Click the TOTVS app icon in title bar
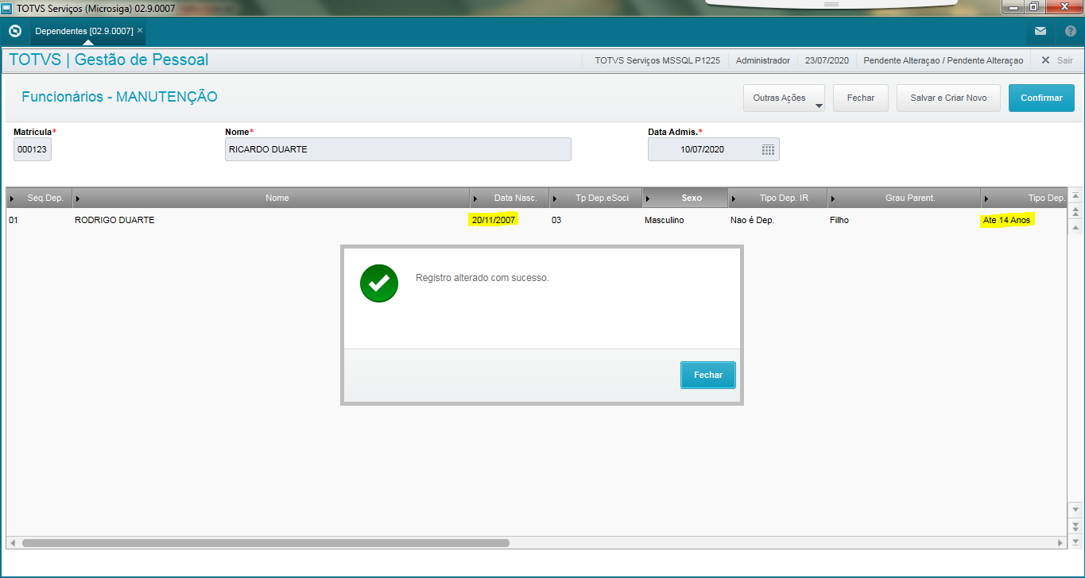1085x578 pixels. pos(7,7)
